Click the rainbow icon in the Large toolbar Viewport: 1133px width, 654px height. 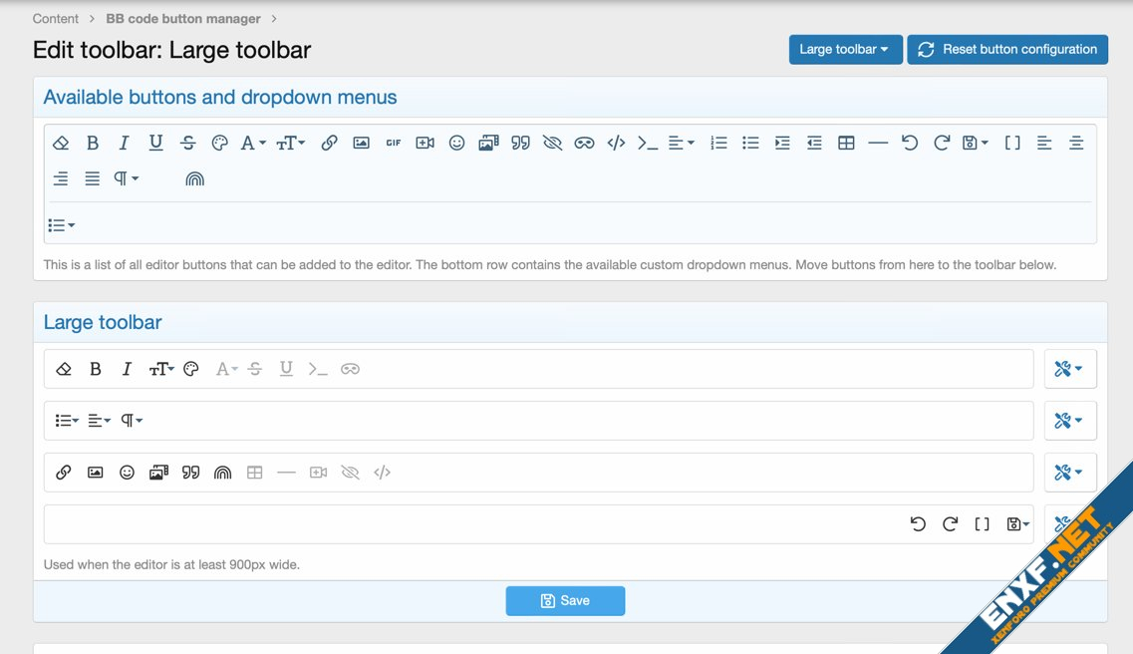point(222,473)
